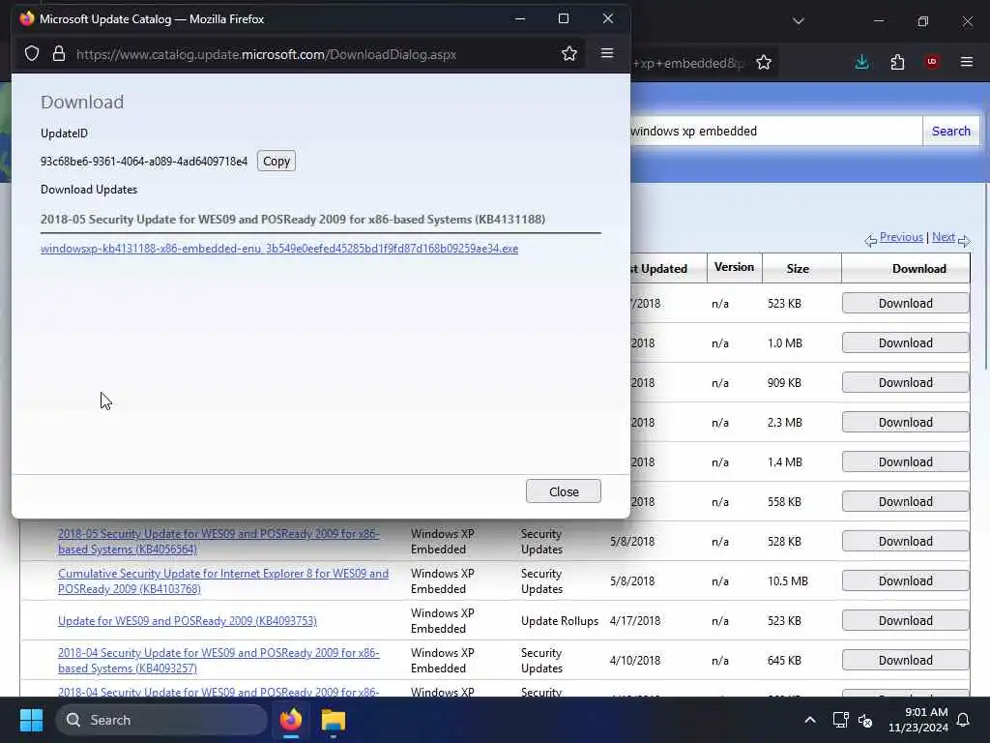Viewport: 990px width, 743px height.
Task: Click the page vertical scrollbar
Action: click(985, 276)
